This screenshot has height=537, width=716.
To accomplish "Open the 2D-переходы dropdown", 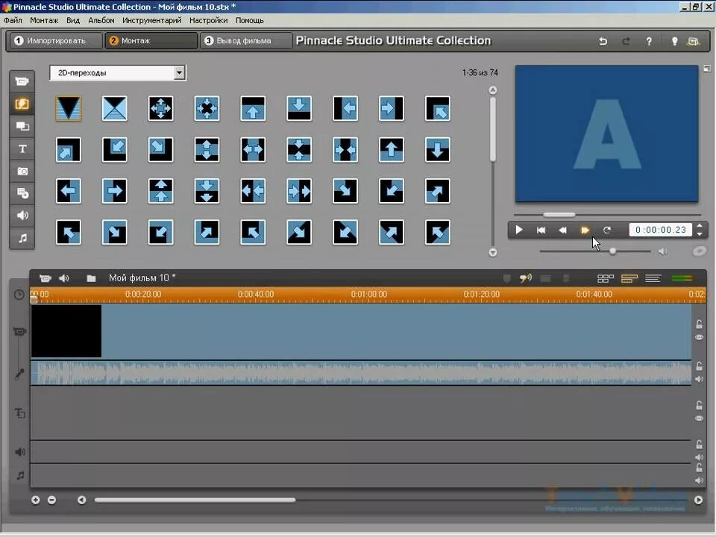I will (x=118, y=72).
